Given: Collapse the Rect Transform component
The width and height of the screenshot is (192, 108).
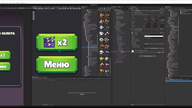Looking at the screenshot, I should (x=131, y=13).
